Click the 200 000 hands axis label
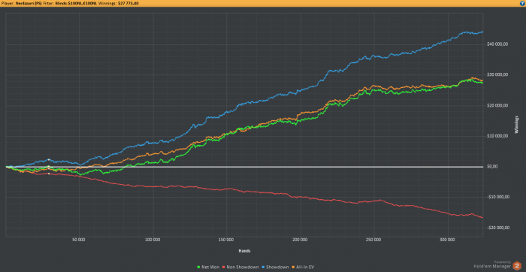Image resolution: width=526 pixels, height=272 pixels. click(300, 240)
